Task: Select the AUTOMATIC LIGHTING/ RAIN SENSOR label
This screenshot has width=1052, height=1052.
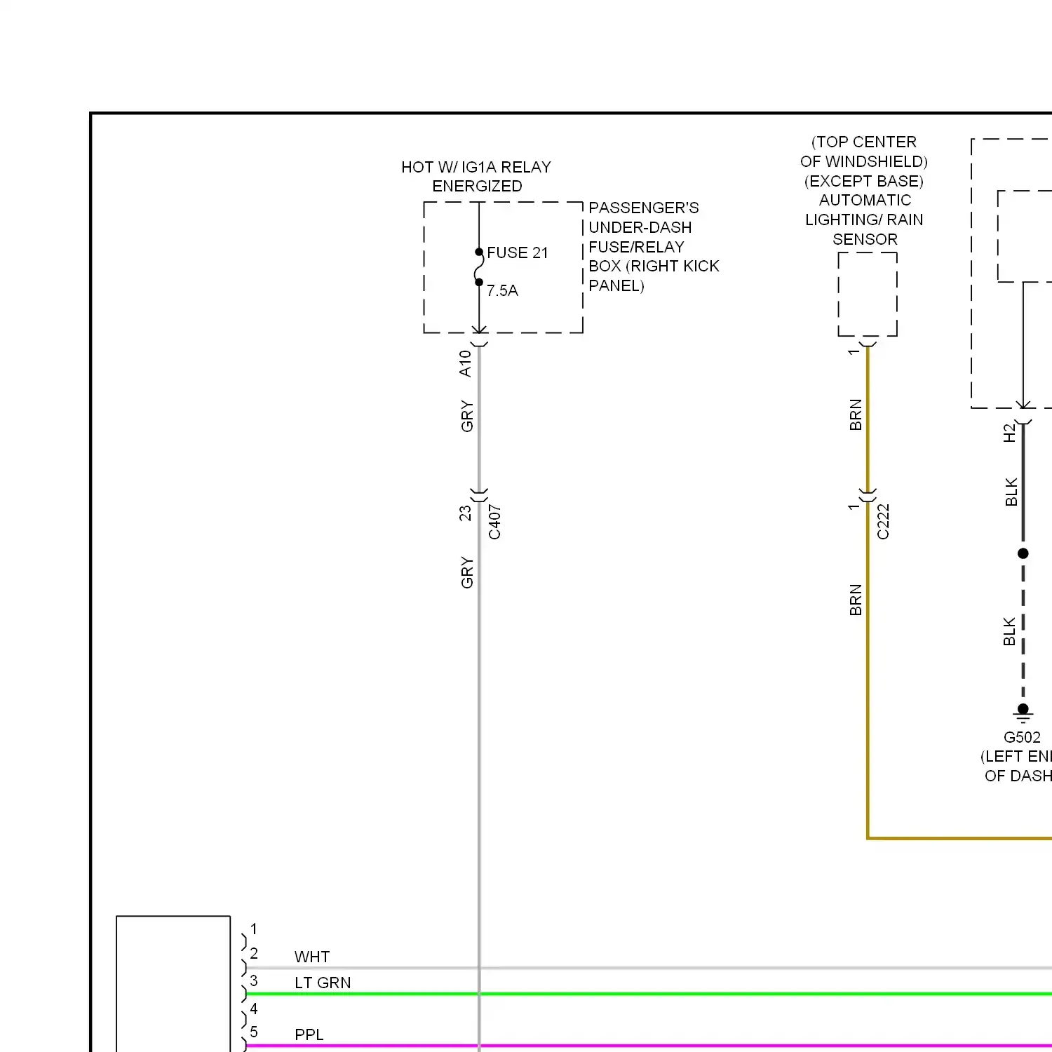Action: pos(864,220)
